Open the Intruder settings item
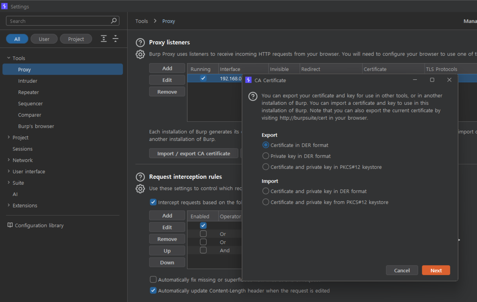477x302 pixels. (28, 81)
